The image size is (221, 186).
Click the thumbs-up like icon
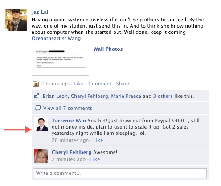pyautogui.click(x=37, y=96)
